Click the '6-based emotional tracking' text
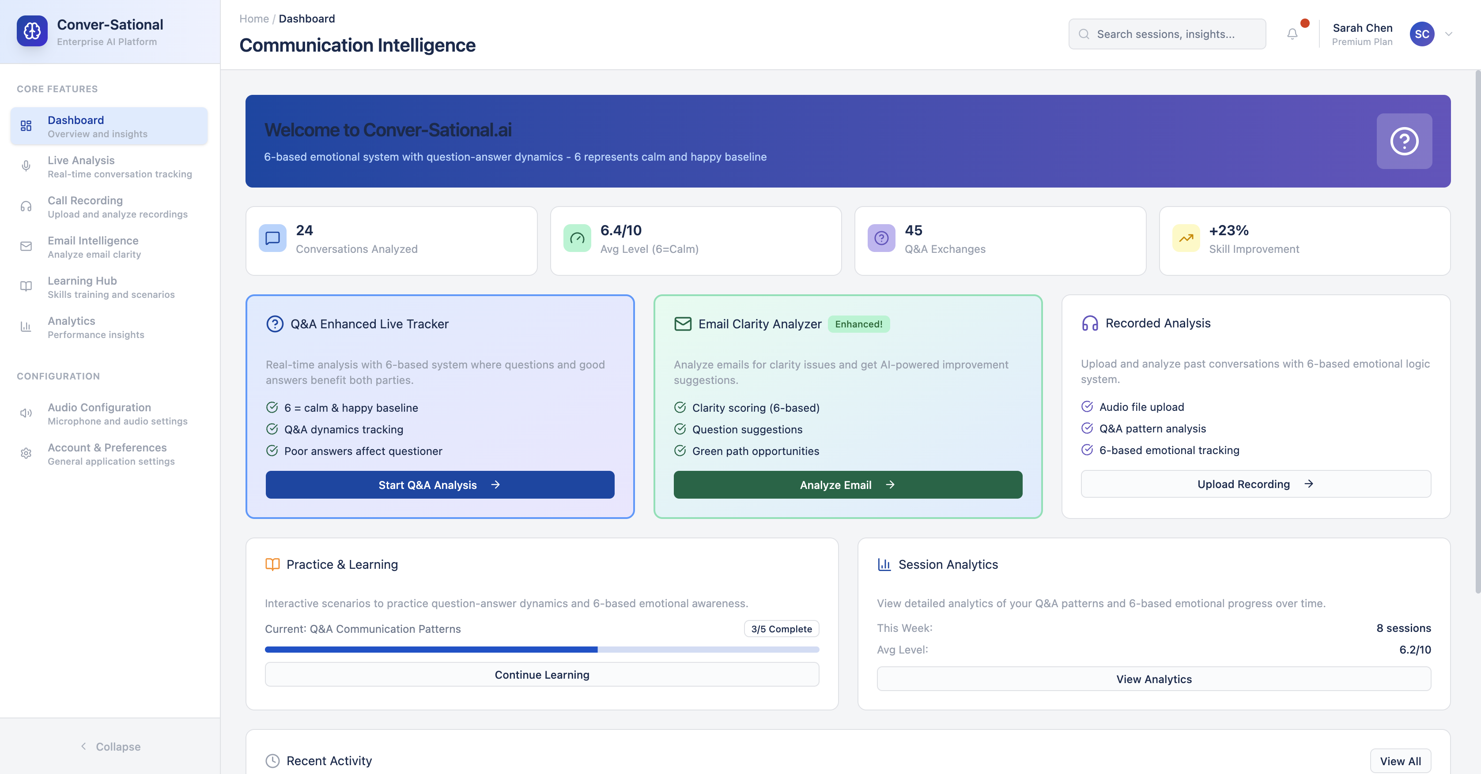The width and height of the screenshot is (1481, 774). coord(1169,450)
